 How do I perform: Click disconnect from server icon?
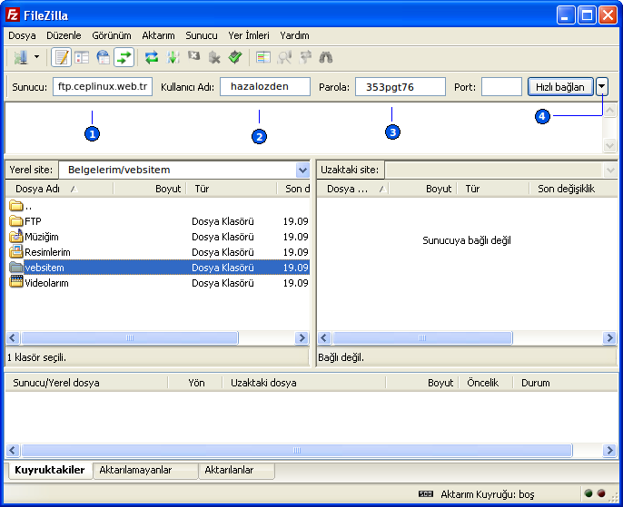click(x=214, y=57)
